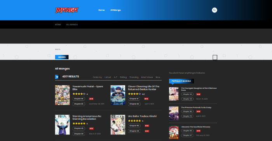Viewport: 272px width, 141px height.
Task: Sort results by A-Z
Action: pyautogui.click(x=115, y=77)
